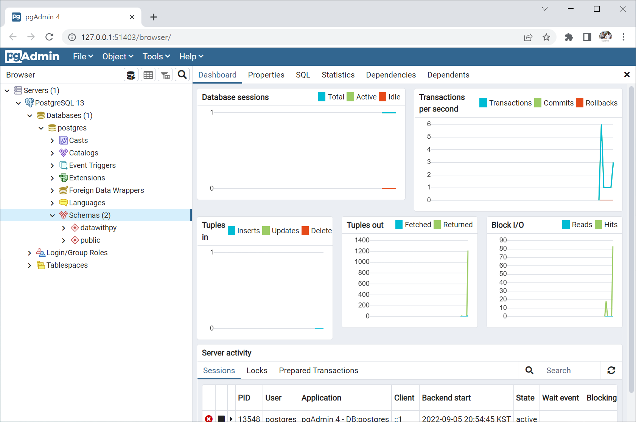Viewport: 636px width, 422px height.
Task: Reload the browser page
Action: pos(49,37)
